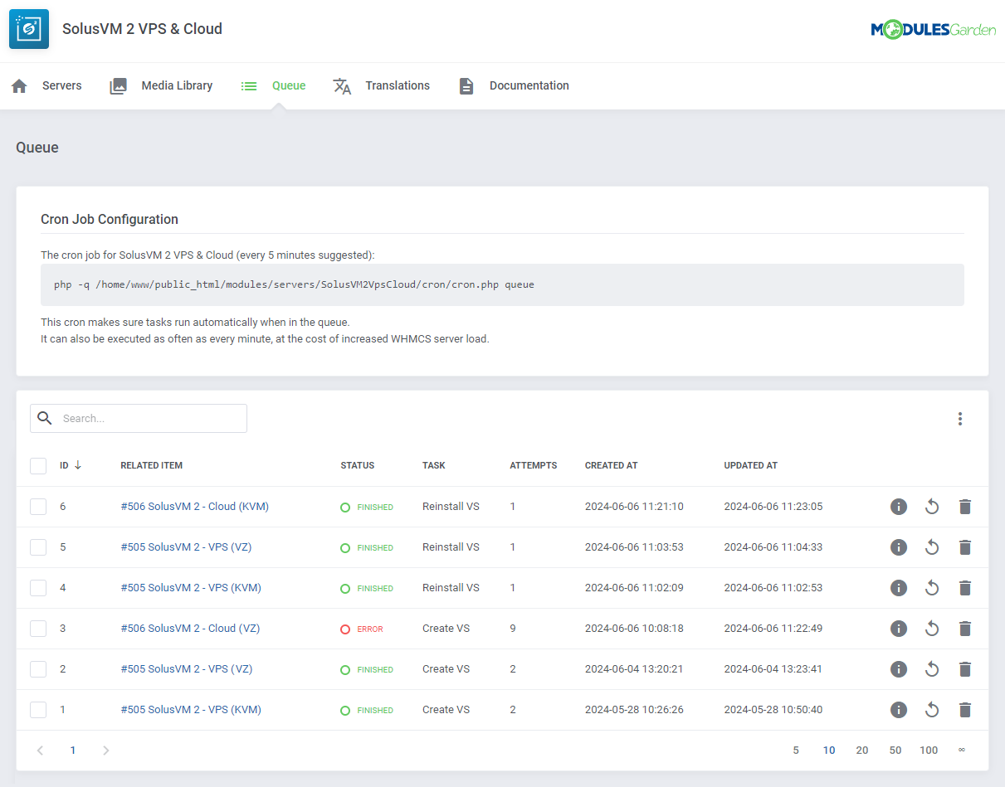Check the checkbox for queue row ID 3
This screenshot has width=1005, height=787.
point(38,628)
